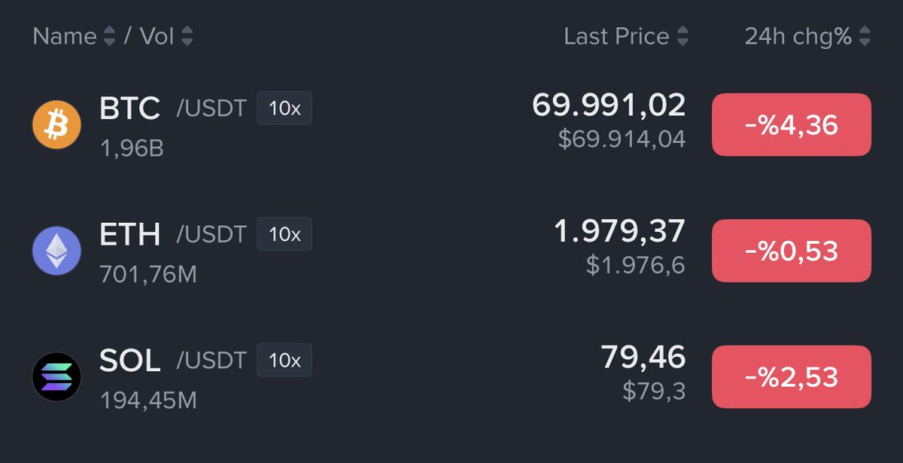Viewport: 903px width, 463px height.
Task: Sort by Vol using its sort arrows
Action: 187,36
